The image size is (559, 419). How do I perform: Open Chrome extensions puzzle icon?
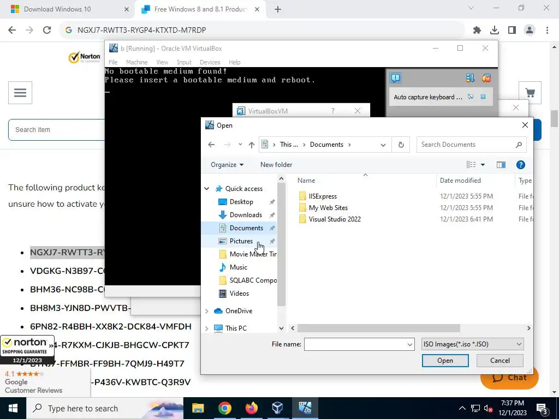(x=477, y=31)
